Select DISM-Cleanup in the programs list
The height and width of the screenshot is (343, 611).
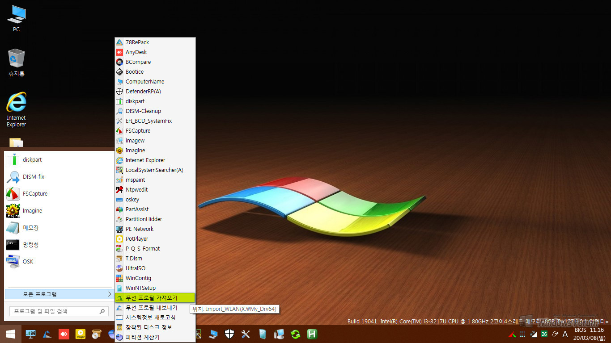pyautogui.click(x=155, y=111)
